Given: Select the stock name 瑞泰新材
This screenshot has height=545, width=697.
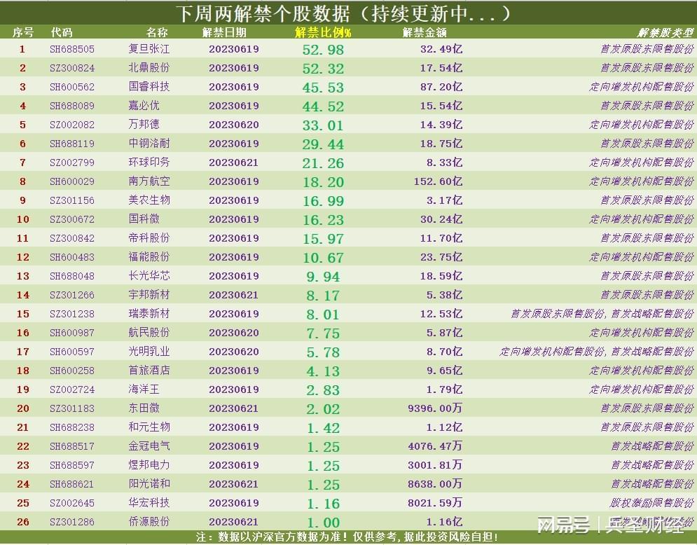Looking at the screenshot, I should [149, 313].
